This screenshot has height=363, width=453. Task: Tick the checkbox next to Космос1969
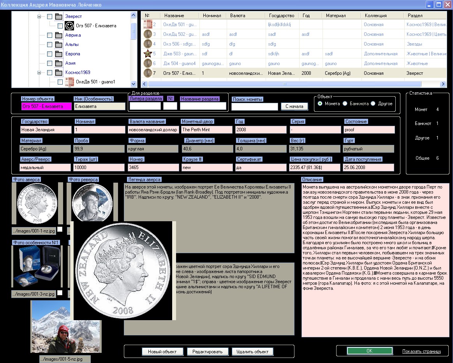(x=50, y=72)
